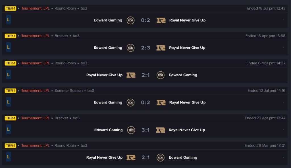Click Royal Never Give Up logo in 23 Apr match
The height and width of the screenshot is (168, 291).
click(x=161, y=130)
